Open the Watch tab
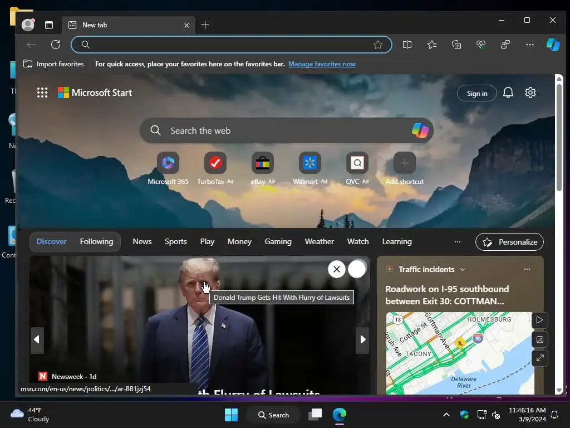The height and width of the screenshot is (428, 570). click(x=358, y=242)
